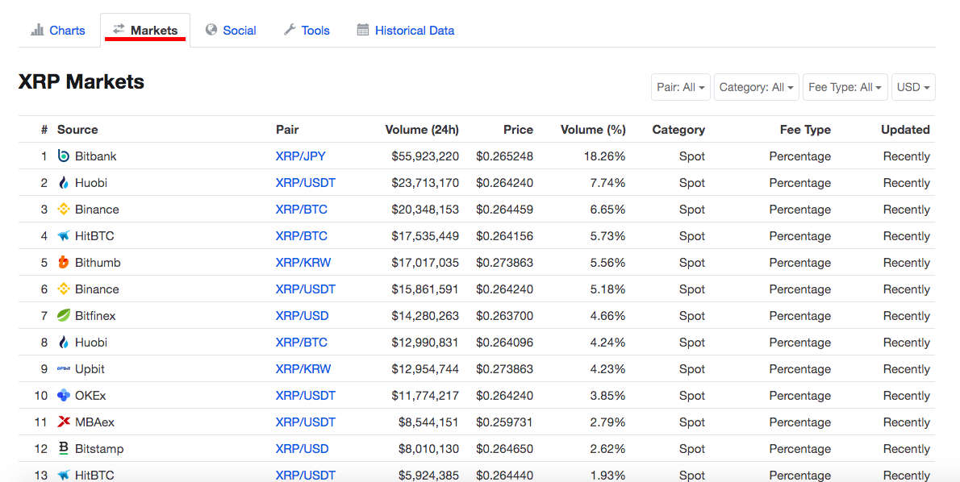Sort by the Price column header
Viewport: 960px width, 482px height.
click(518, 130)
